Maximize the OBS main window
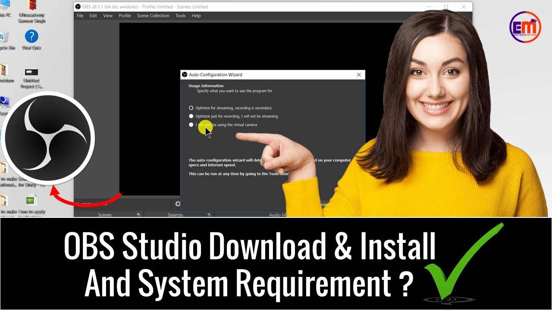 pos(446,7)
